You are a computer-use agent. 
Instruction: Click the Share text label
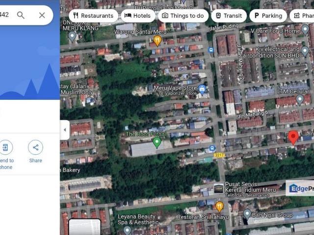point(36,161)
